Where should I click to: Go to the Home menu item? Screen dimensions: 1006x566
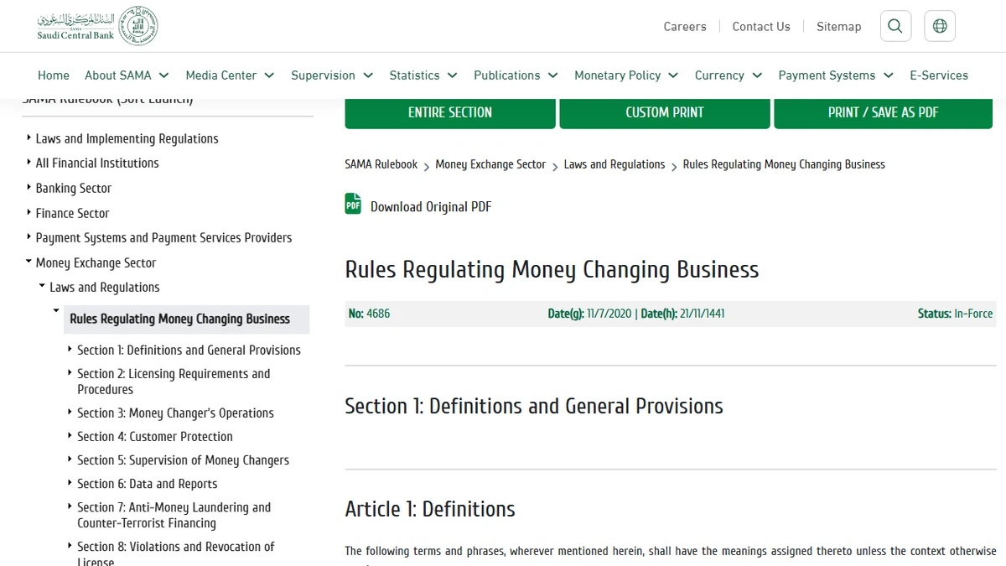click(54, 75)
